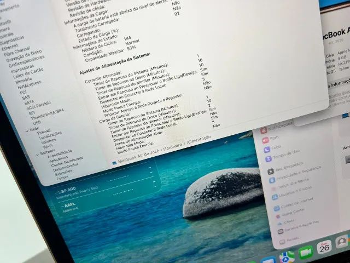Screen dimensions: 350x263
Task: Select Cliente Gerenciado under Software
Action: [67, 162]
